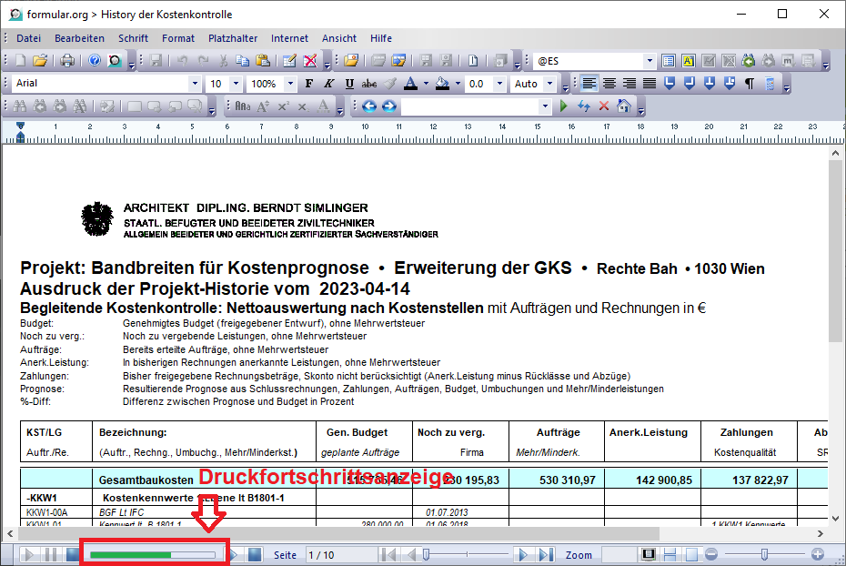Image resolution: width=846 pixels, height=566 pixels.
Task: Toggle underline formatting
Action: coord(349,84)
